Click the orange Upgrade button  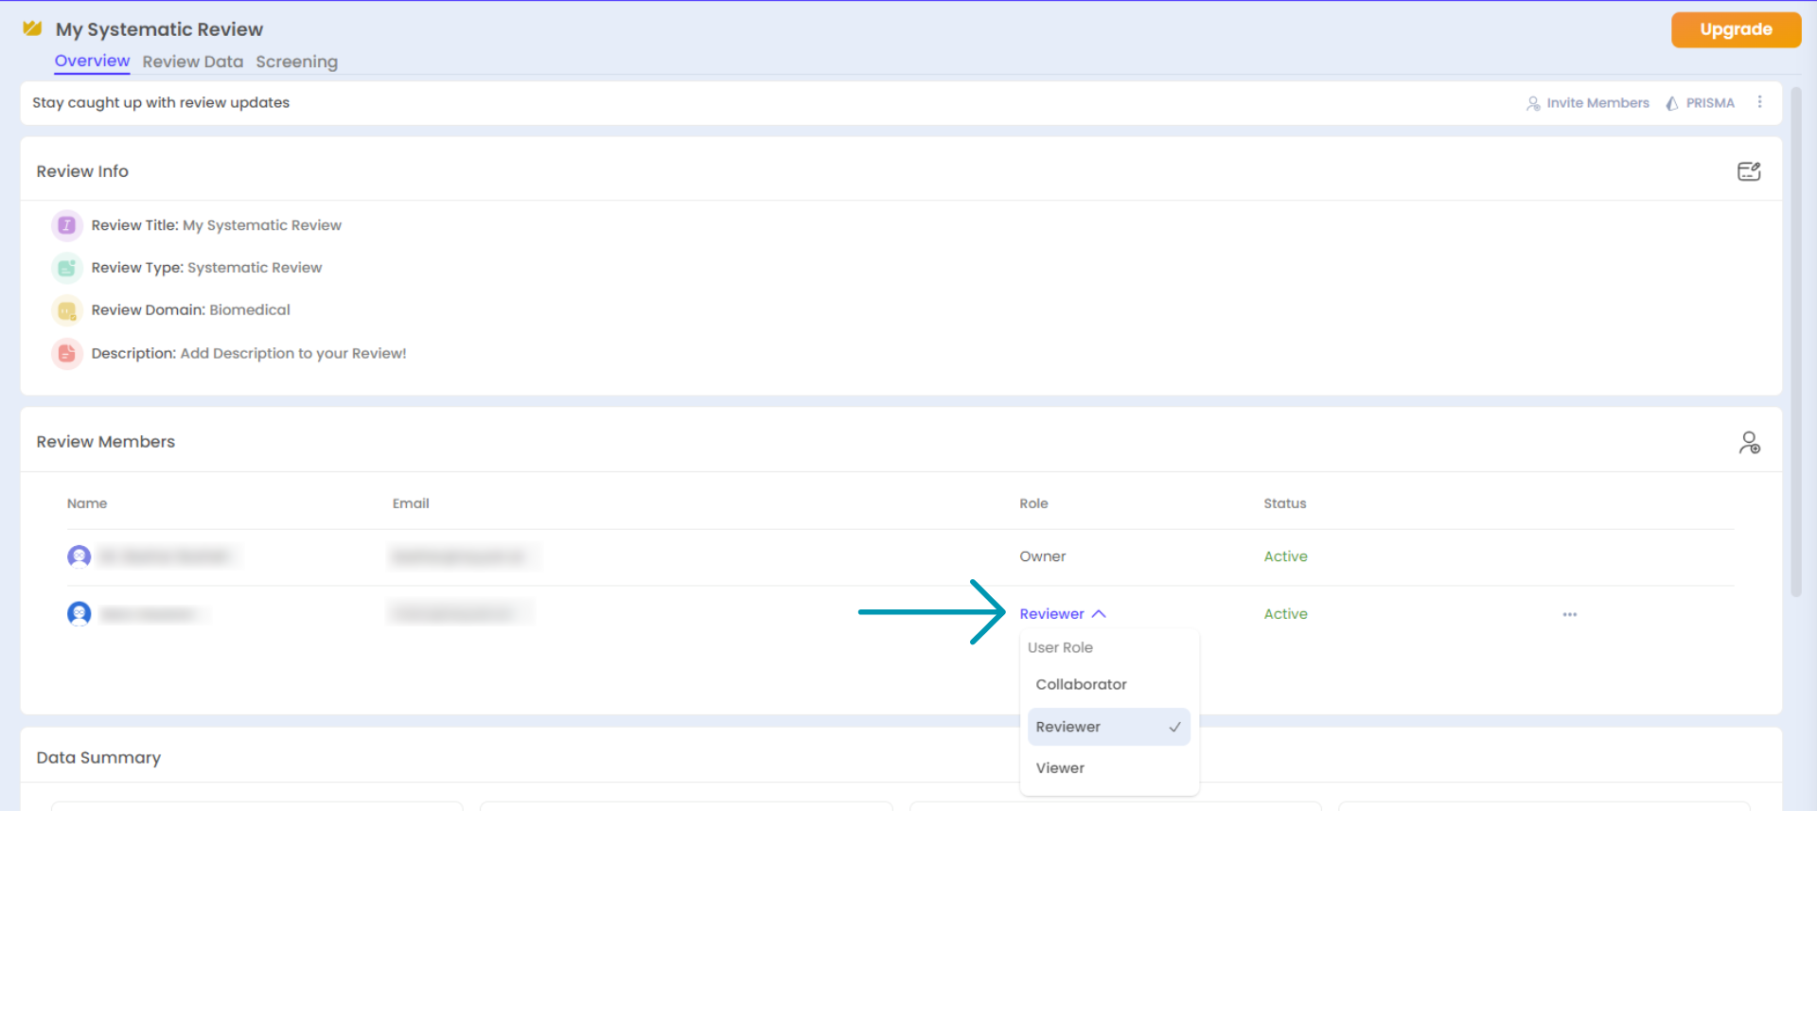[1735, 29]
